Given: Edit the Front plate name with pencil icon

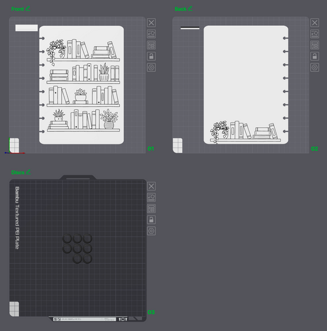Looking at the screenshot, I should (28, 9).
